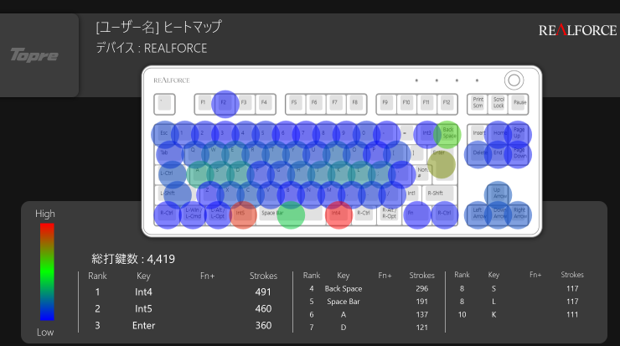Click the L-Win / L-Cmd key
Screen dimensions: 620x346
193,214
